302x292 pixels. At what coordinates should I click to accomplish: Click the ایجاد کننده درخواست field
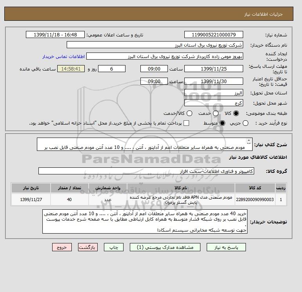[x=165, y=56]
